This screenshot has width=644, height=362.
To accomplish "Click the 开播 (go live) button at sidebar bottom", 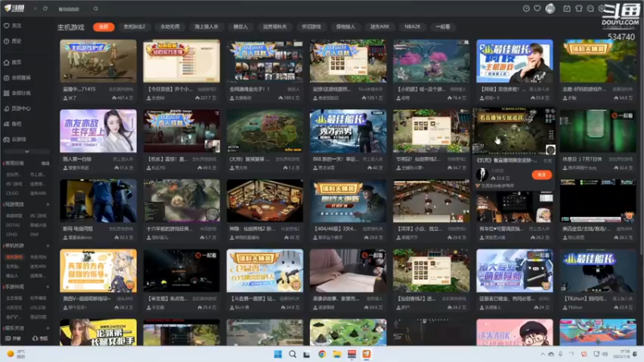I will pos(13,339).
